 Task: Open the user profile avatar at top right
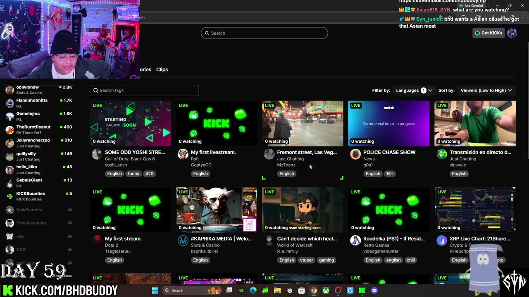point(512,33)
